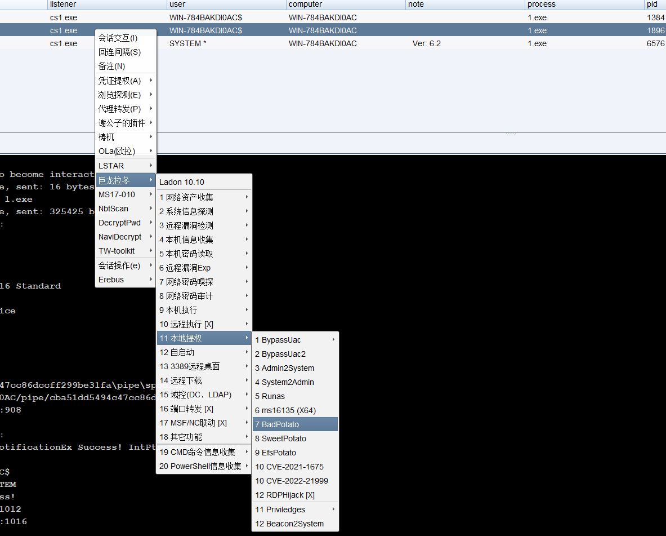Select 会话交互(I) in context menu
Screen dimensions: 666x536
pos(126,38)
